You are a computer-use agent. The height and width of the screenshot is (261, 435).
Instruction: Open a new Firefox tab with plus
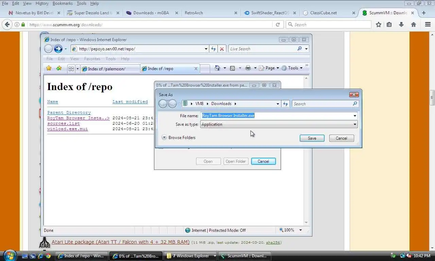423,13
